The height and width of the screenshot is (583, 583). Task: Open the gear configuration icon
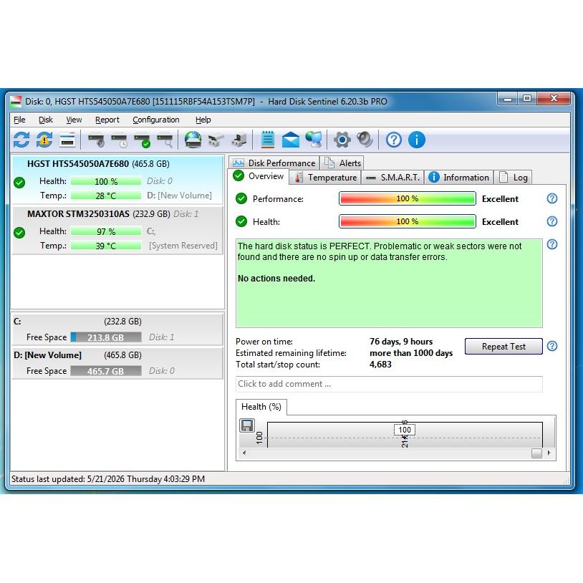click(x=342, y=140)
